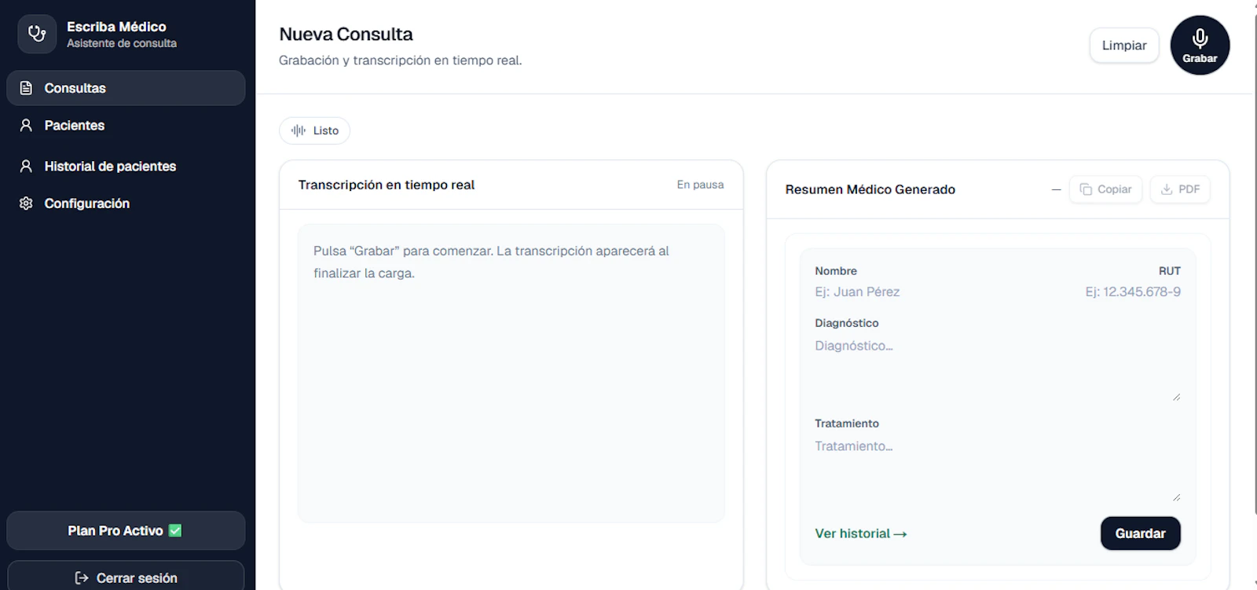
Task: Start recording with the Grabar microphone button
Action: pos(1200,46)
